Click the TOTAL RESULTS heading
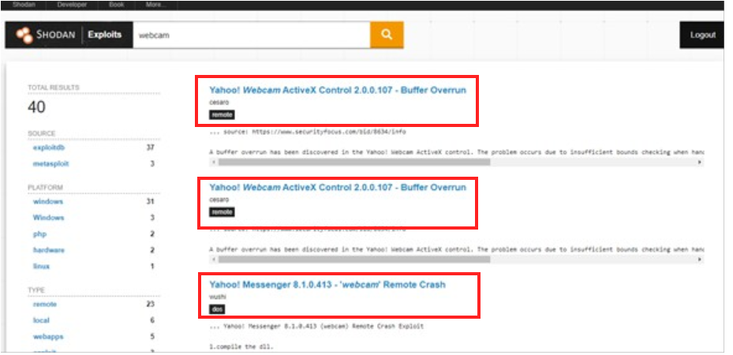The image size is (733, 355). 54,88
